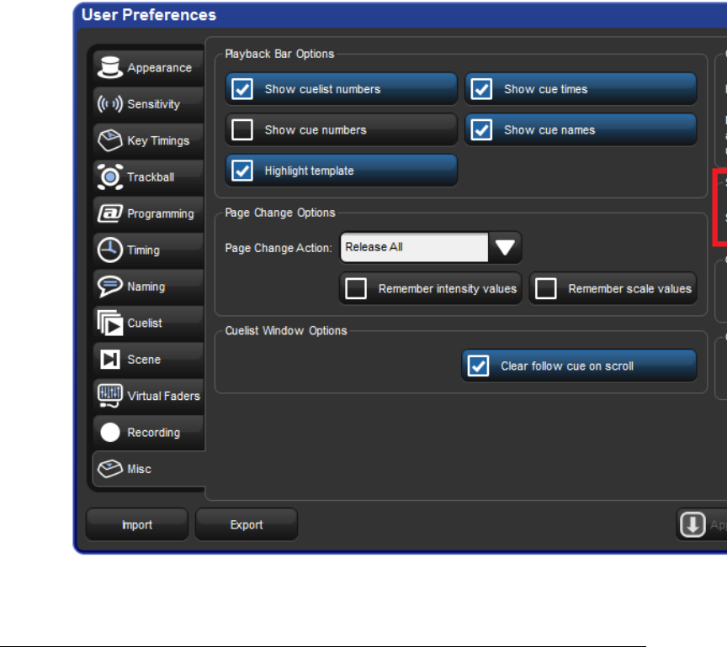Screen dimensions: 727x647
Task: Click the Cuelist Window Options heading
Action: click(286, 331)
